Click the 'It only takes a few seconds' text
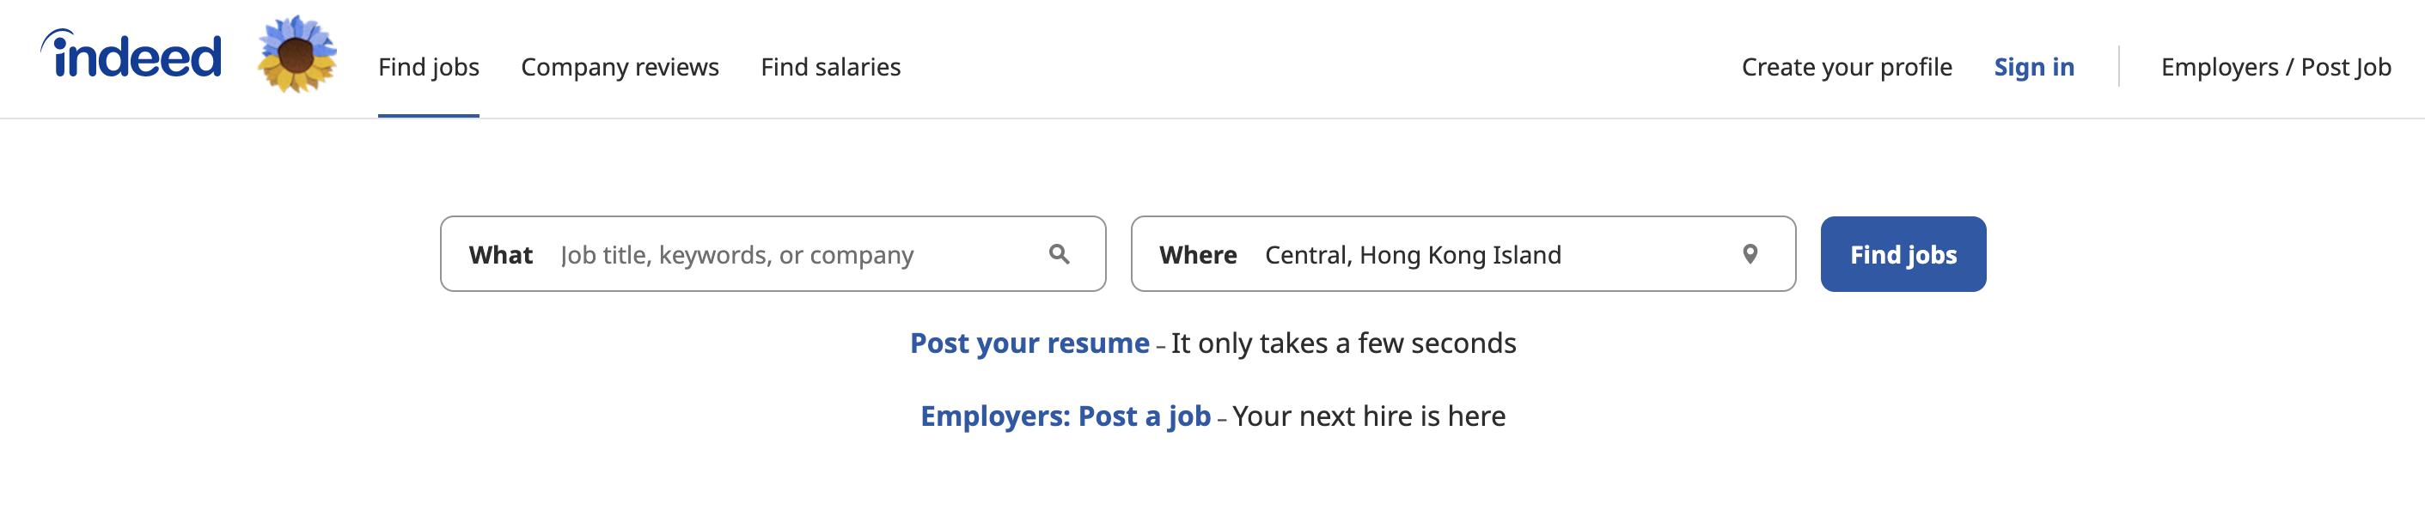Image resolution: width=2425 pixels, height=510 pixels. (1343, 343)
